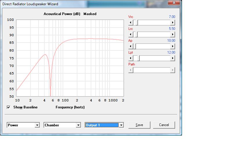Close the Loudspeaker Wizard window
The width and height of the screenshot is (251, 142).
pyautogui.click(x=174, y=3)
